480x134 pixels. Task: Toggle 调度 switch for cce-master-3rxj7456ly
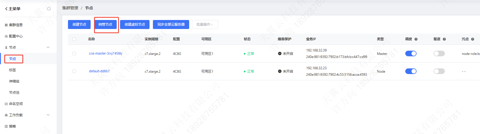(411, 53)
